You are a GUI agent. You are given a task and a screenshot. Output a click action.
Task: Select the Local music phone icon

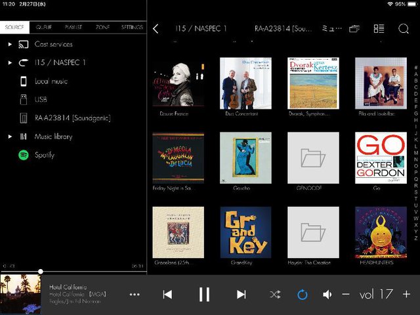[x=24, y=81]
